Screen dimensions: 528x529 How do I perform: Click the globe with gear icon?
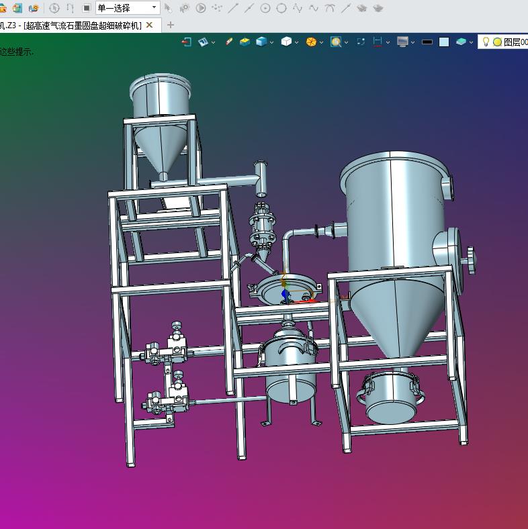pyautogui.click(x=34, y=8)
